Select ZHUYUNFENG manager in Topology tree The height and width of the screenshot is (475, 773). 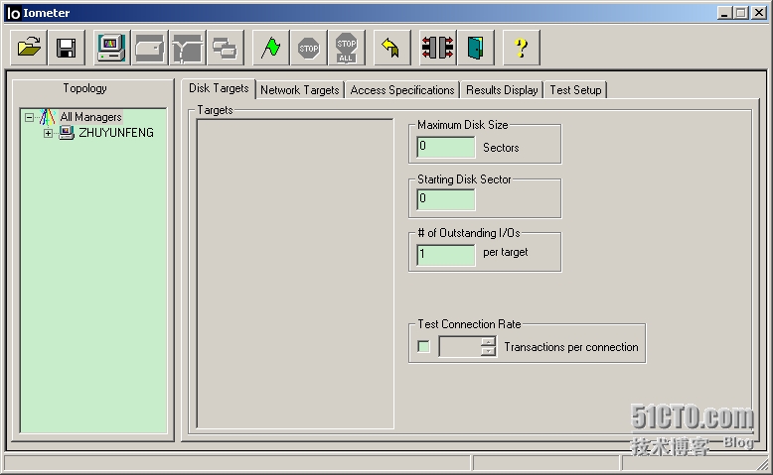[116, 133]
